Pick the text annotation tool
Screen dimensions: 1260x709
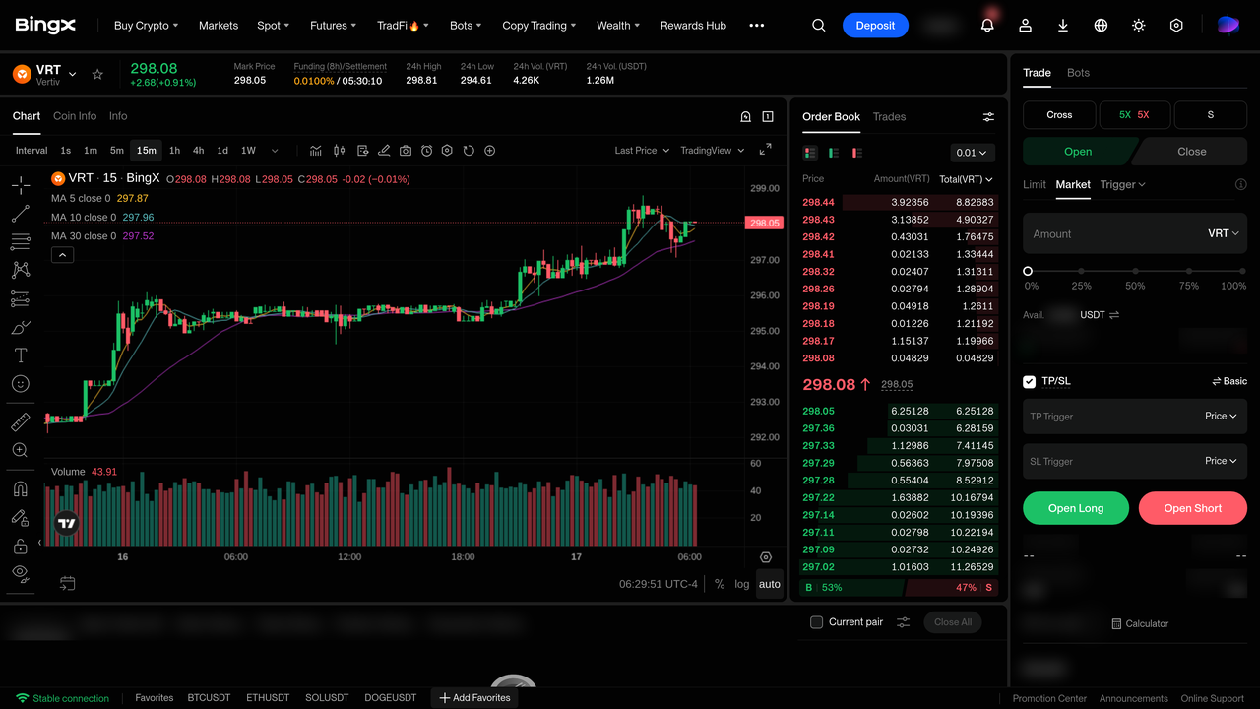tap(20, 355)
